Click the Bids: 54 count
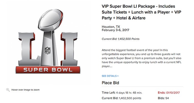The height and width of the screenshot is (103, 194). [x=163, y=98]
